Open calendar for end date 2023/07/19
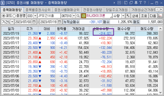Viewport: 164px width, 96px height. tap(59, 22)
